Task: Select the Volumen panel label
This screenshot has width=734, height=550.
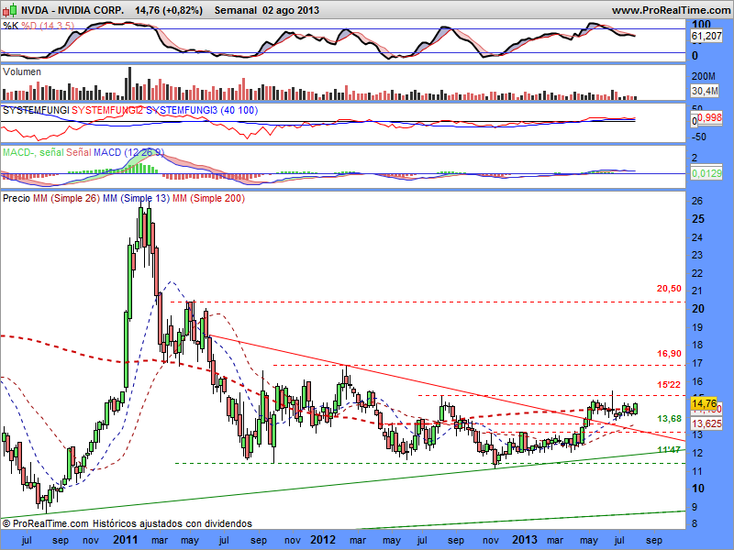Action: point(21,71)
